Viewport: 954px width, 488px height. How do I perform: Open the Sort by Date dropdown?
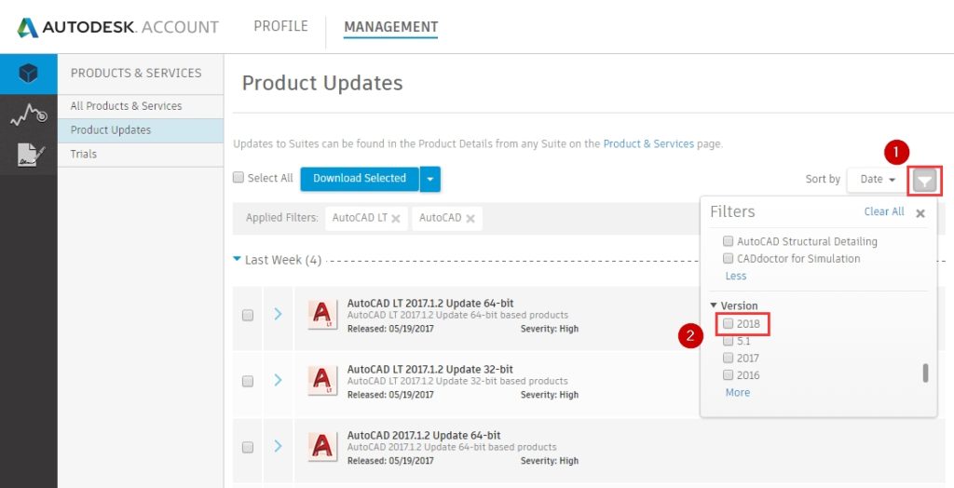877,180
